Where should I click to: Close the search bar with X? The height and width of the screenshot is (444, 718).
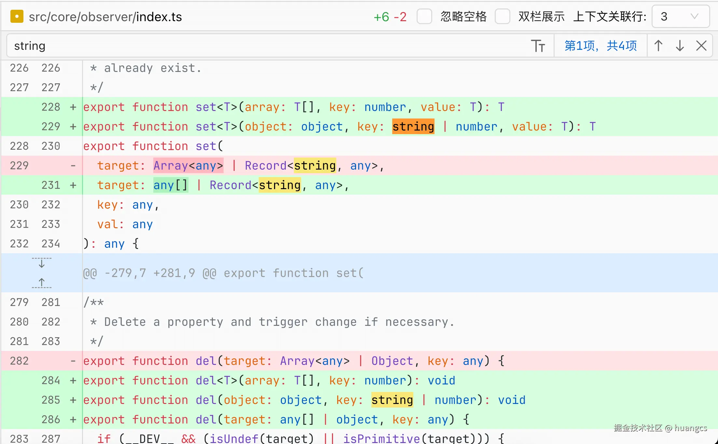click(x=701, y=46)
